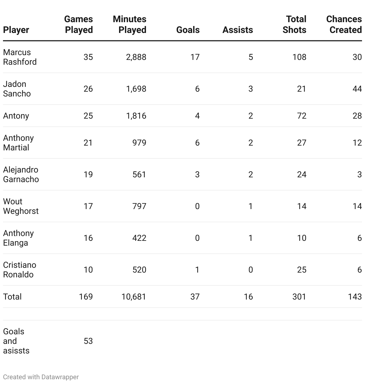Click the Total row label

12,297
